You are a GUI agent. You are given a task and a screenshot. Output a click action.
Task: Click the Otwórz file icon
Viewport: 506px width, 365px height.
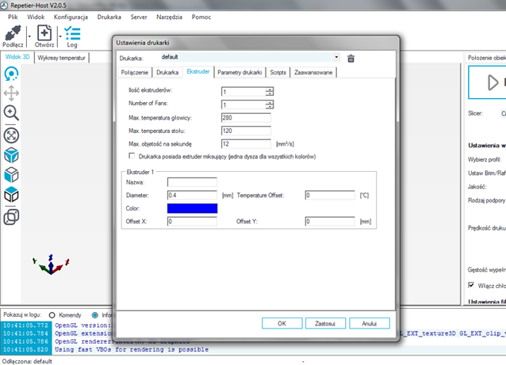(44, 33)
